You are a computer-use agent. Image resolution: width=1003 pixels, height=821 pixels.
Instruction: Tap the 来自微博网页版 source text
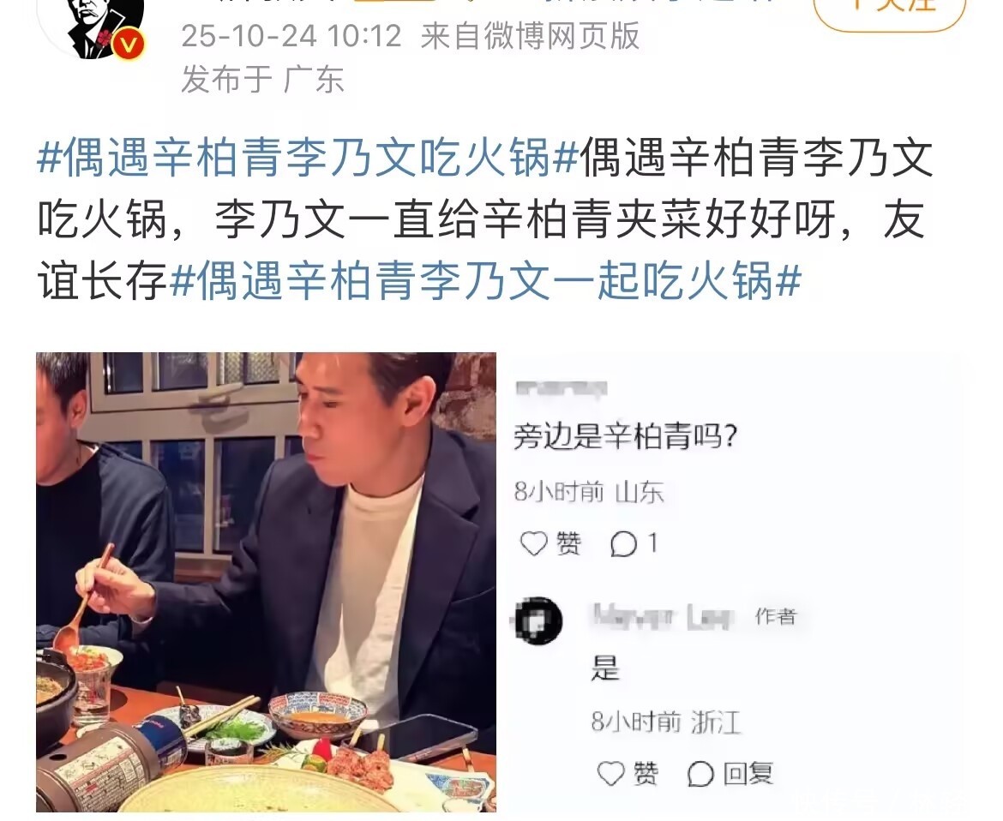[x=530, y=36]
